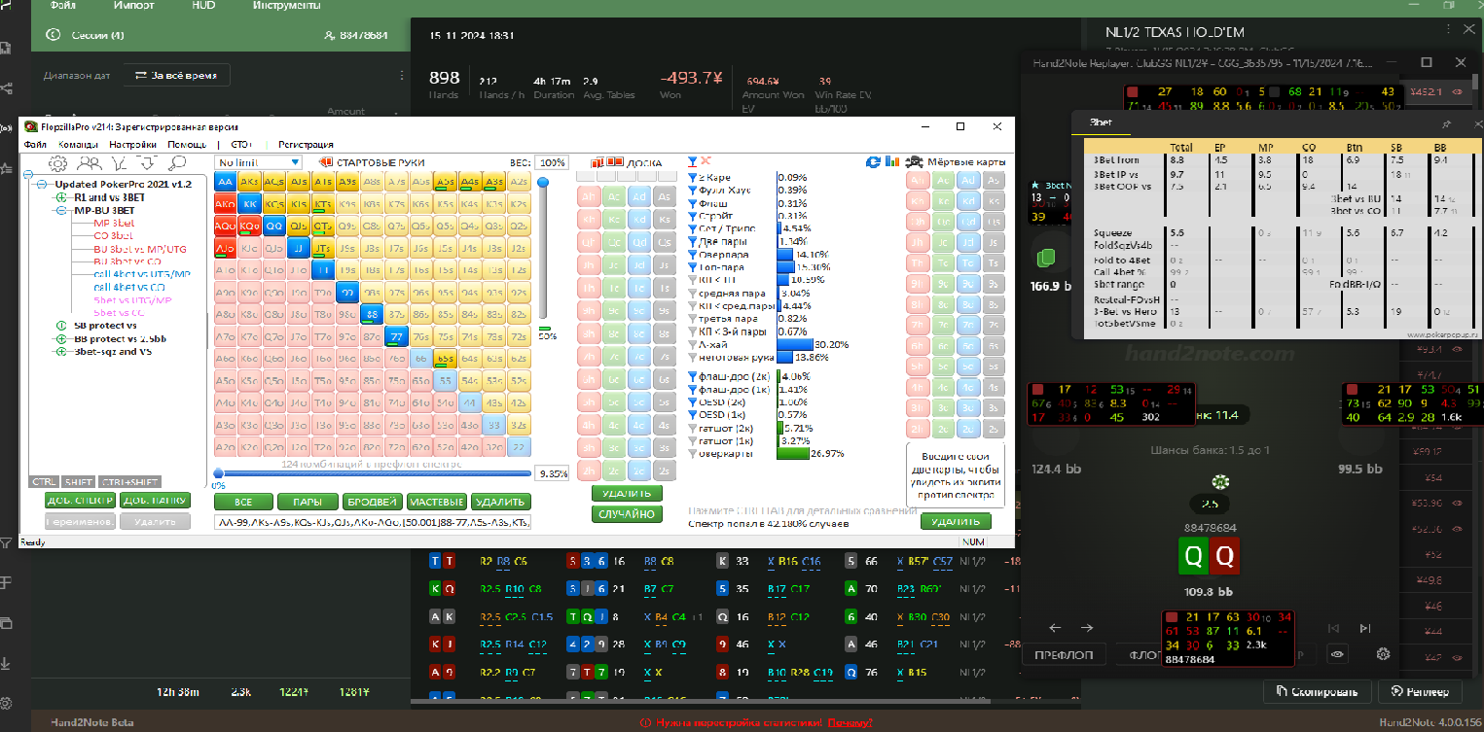Click the ДОБ. СПЕКТР button
This screenshot has height=732, width=1484.
(x=80, y=502)
